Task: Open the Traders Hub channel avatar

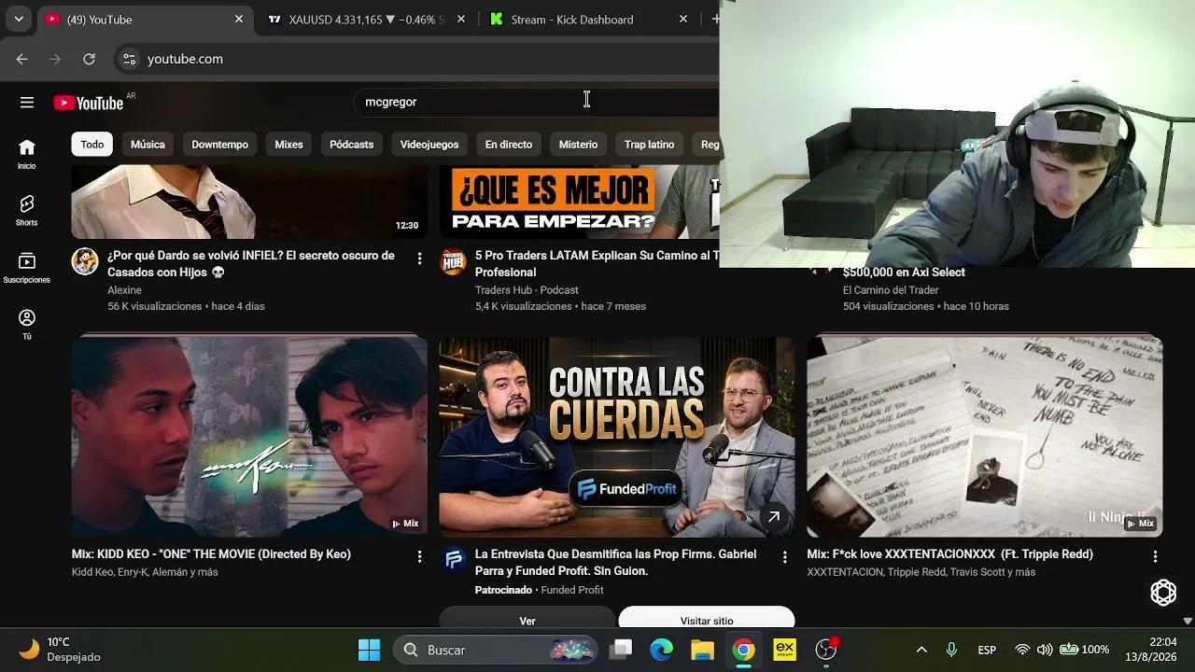Action: [453, 261]
